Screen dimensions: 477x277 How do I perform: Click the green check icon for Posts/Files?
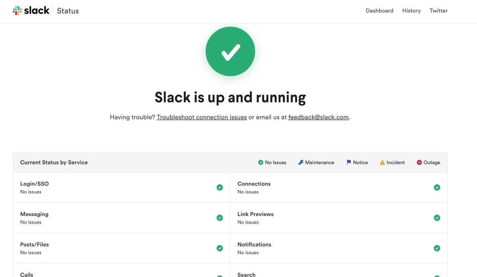click(x=220, y=248)
